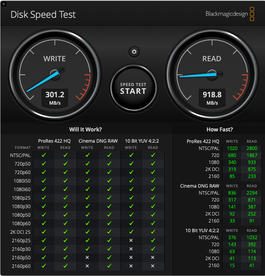Click the Cinema DNG RAW column header in Will It Work
The image size is (265, 276).
(x=98, y=141)
